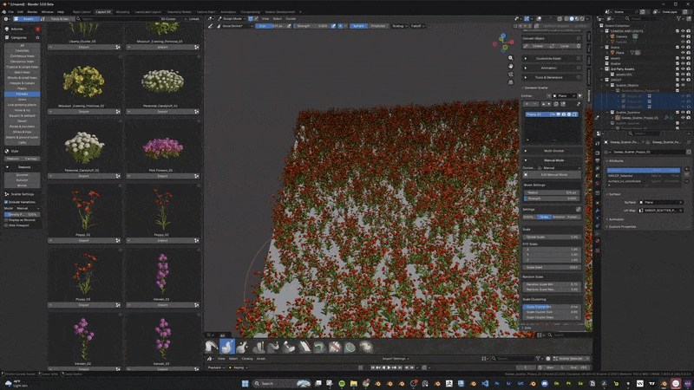Select the first sculpt brush in the brush shelf
The height and width of the screenshot is (390, 694).
[x=212, y=347]
